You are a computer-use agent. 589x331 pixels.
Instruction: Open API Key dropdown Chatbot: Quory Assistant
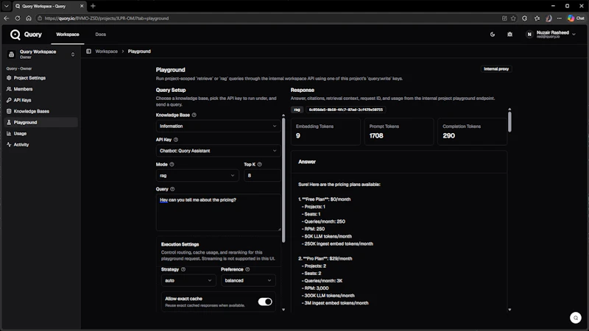[x=218, y=151]
